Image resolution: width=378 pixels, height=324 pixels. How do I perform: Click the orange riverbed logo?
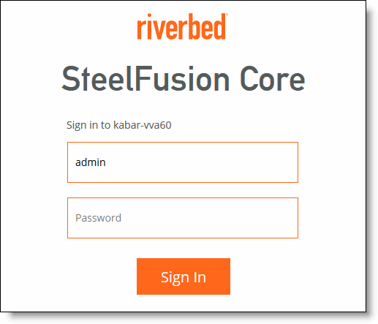182,26
